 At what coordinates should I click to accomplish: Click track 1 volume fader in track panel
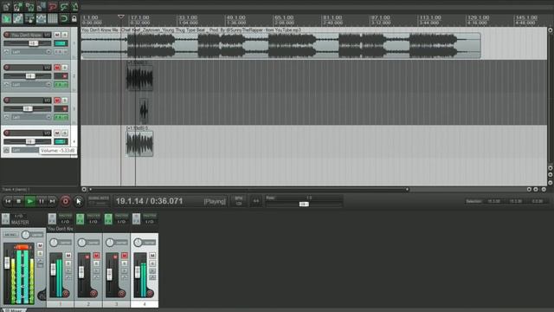(x=33, y=43)
